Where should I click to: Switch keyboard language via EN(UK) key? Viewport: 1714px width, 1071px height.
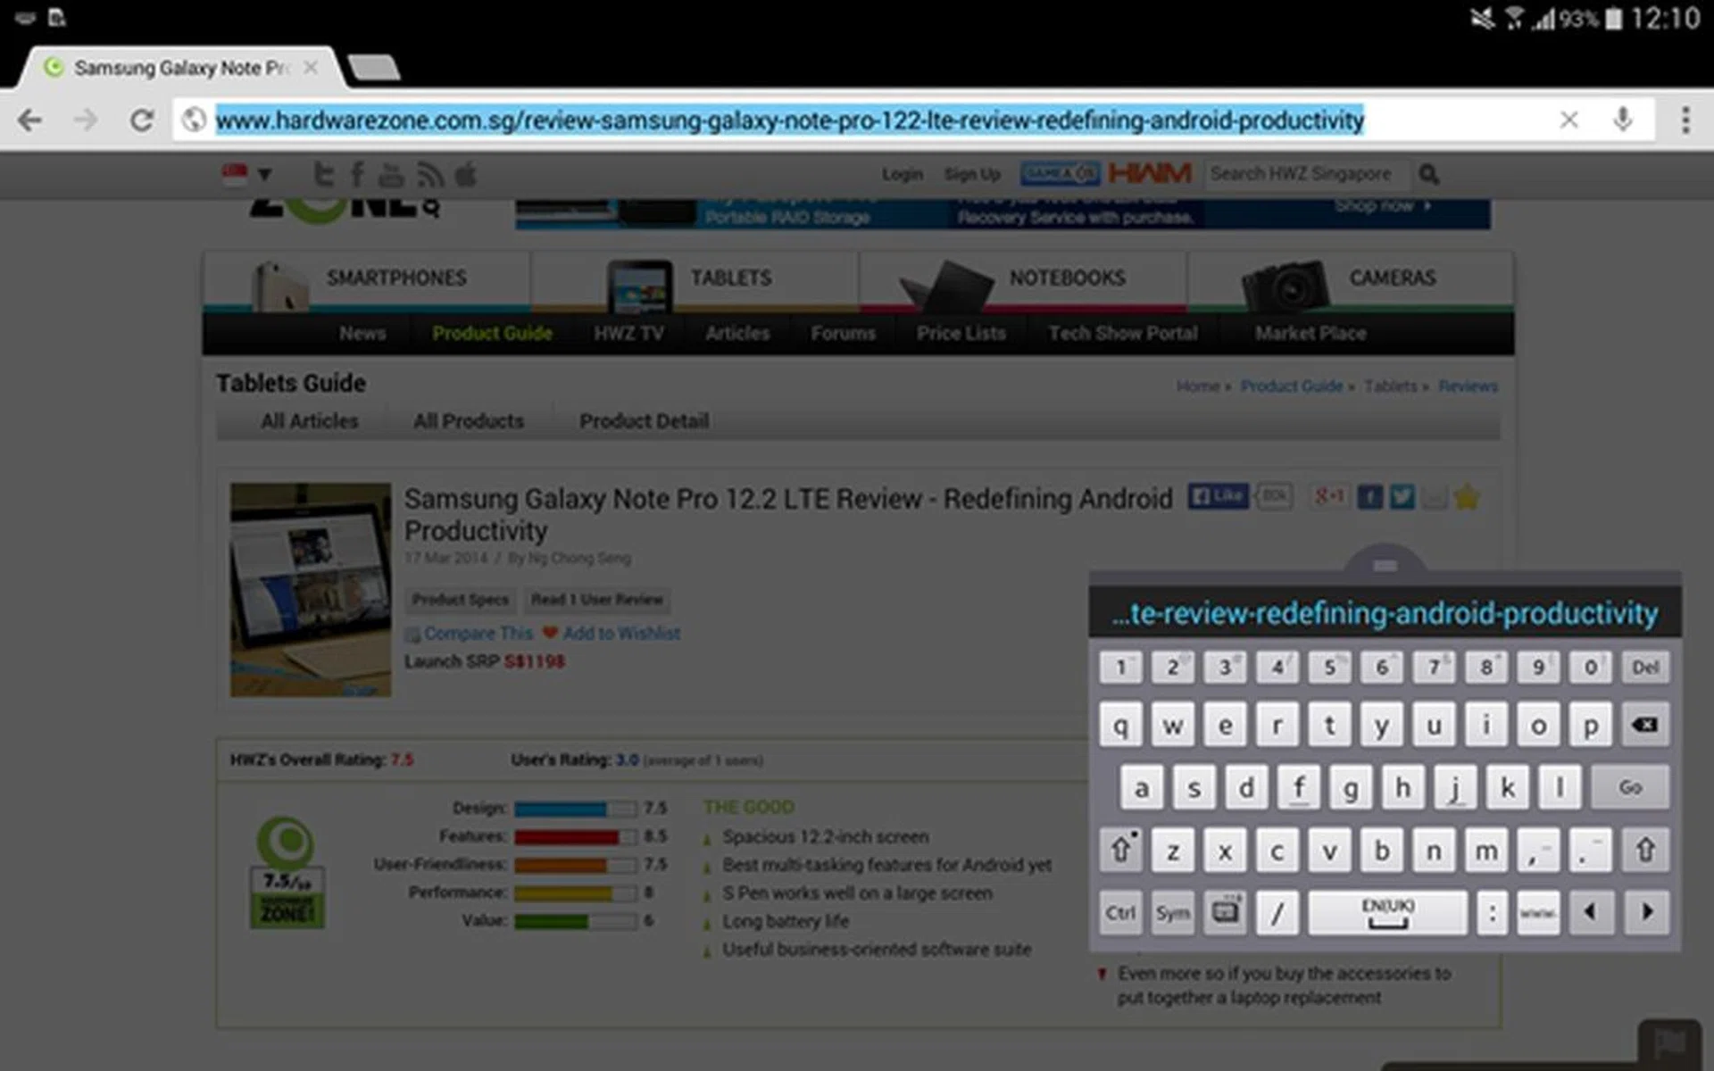click(x=1386, y=912)
